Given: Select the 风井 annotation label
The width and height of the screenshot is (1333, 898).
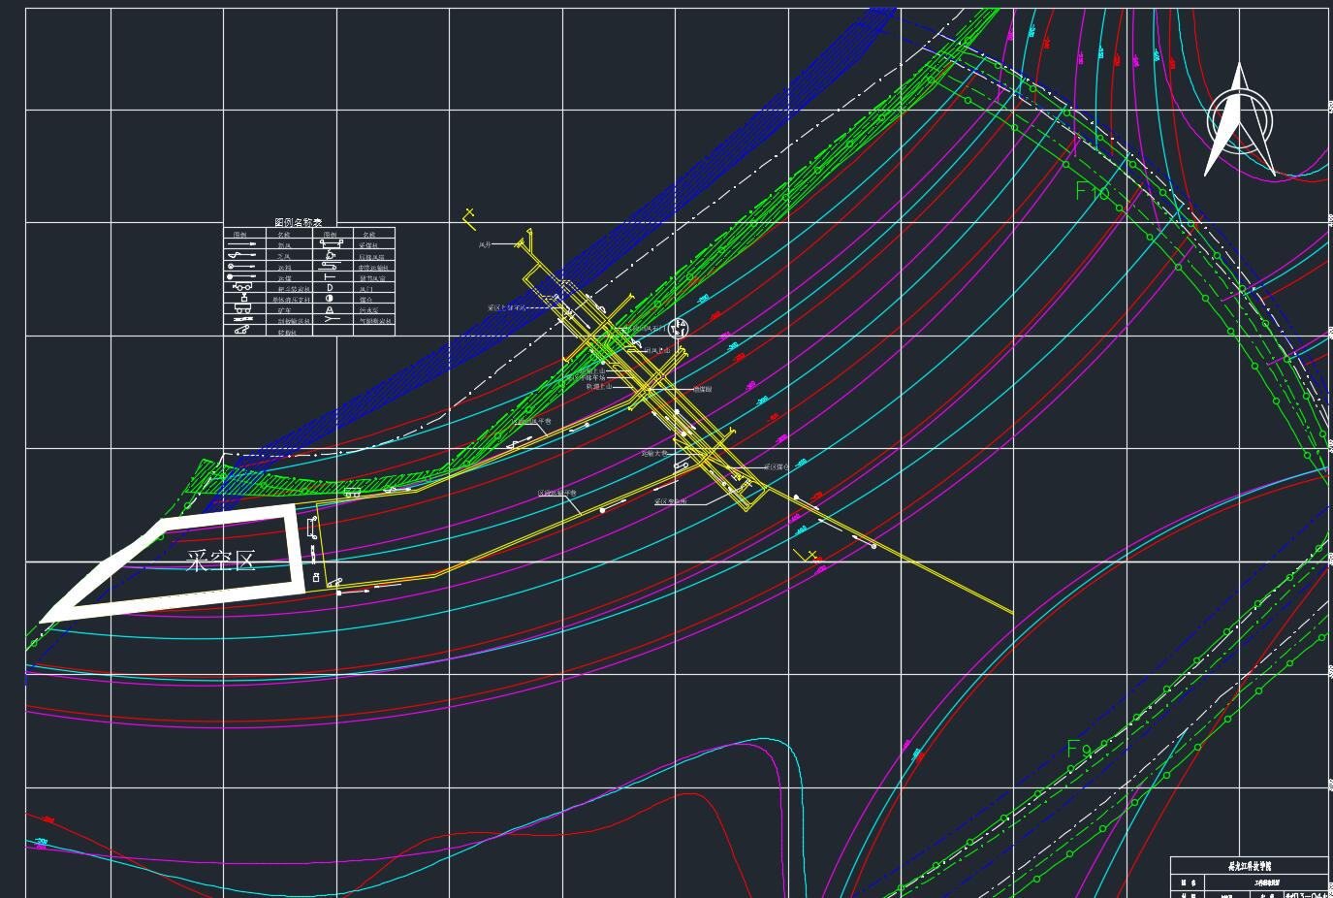Looking at the screenshot, I should click(485, 245).
